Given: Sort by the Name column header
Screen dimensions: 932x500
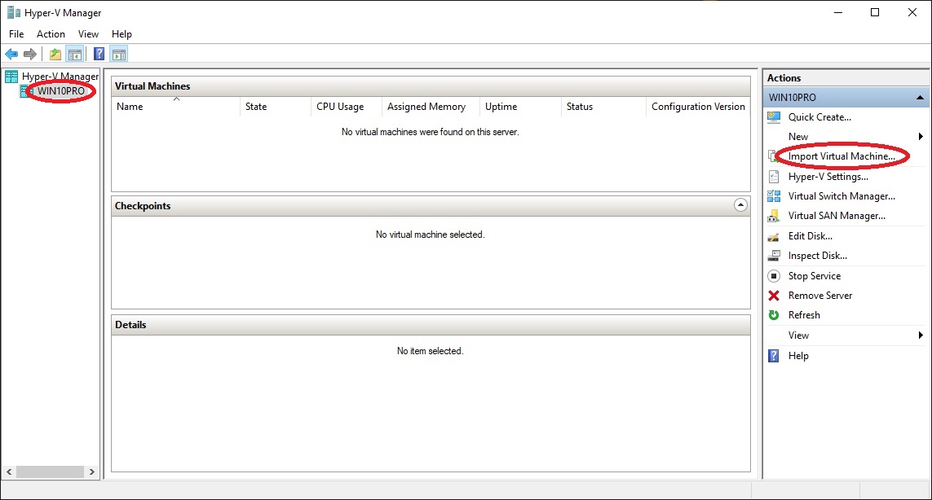Looking at the screenshot, I should click(175, 107).
